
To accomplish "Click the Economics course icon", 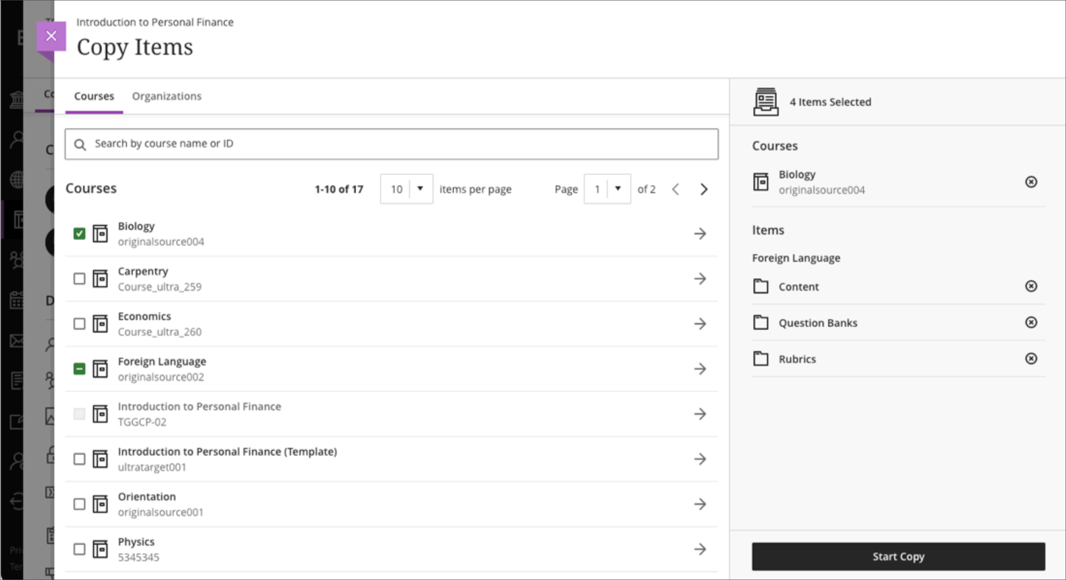I will (x=100, y=324).
